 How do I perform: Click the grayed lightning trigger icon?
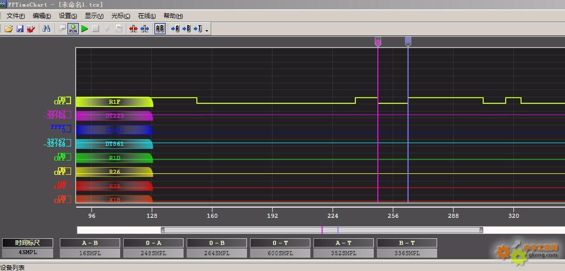coord(107,29)
